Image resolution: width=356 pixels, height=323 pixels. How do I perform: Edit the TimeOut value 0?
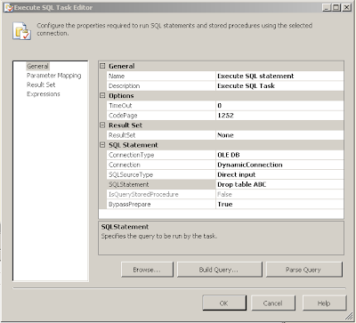pos(279,106)
